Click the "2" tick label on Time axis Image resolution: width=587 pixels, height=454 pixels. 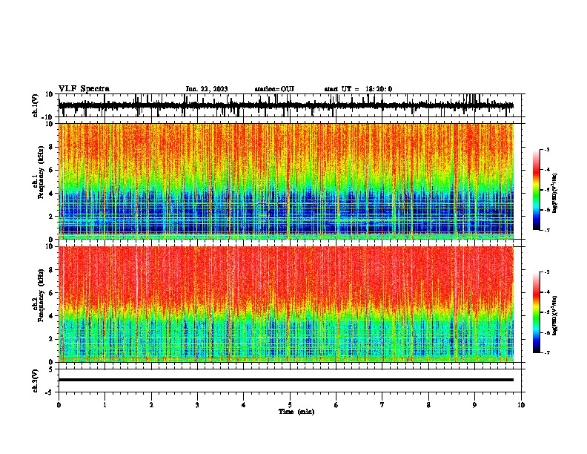point(151,405)
